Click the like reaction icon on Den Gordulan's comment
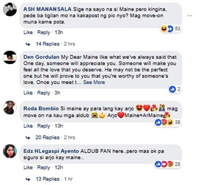197x185 pixels. 172,89
